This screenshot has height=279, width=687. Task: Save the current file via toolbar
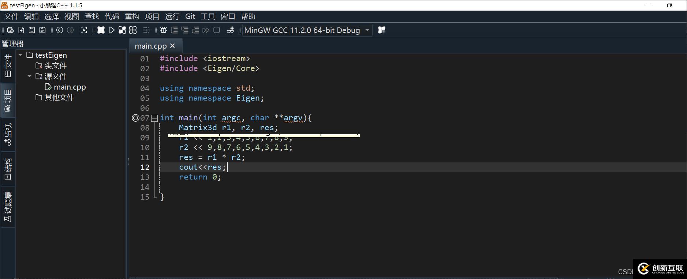32,30
